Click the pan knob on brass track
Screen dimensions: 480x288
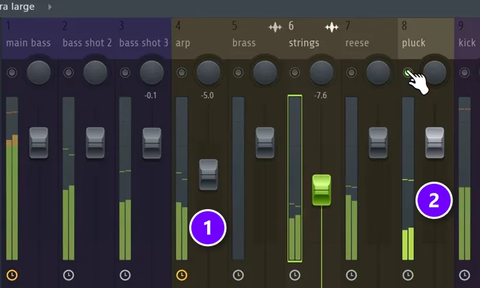click(x=265, y=73)
